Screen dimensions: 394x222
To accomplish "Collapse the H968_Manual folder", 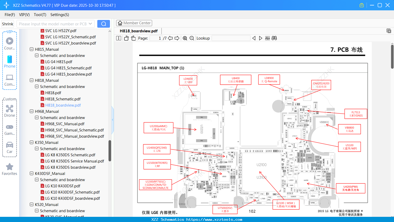I will pos(32,112).
